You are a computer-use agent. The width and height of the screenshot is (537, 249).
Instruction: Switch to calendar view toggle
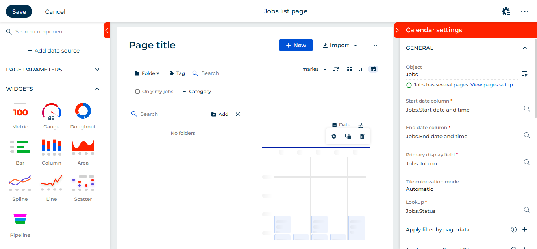[x=373, y=69]
